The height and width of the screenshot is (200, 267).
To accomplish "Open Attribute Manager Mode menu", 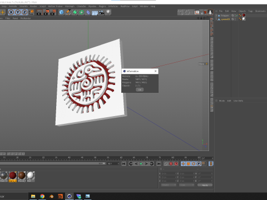I will (222, 101).
